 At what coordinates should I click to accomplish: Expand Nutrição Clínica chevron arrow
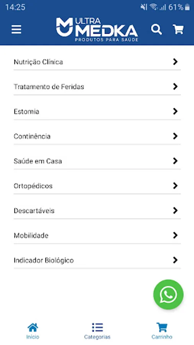click(x=175, y=62)
